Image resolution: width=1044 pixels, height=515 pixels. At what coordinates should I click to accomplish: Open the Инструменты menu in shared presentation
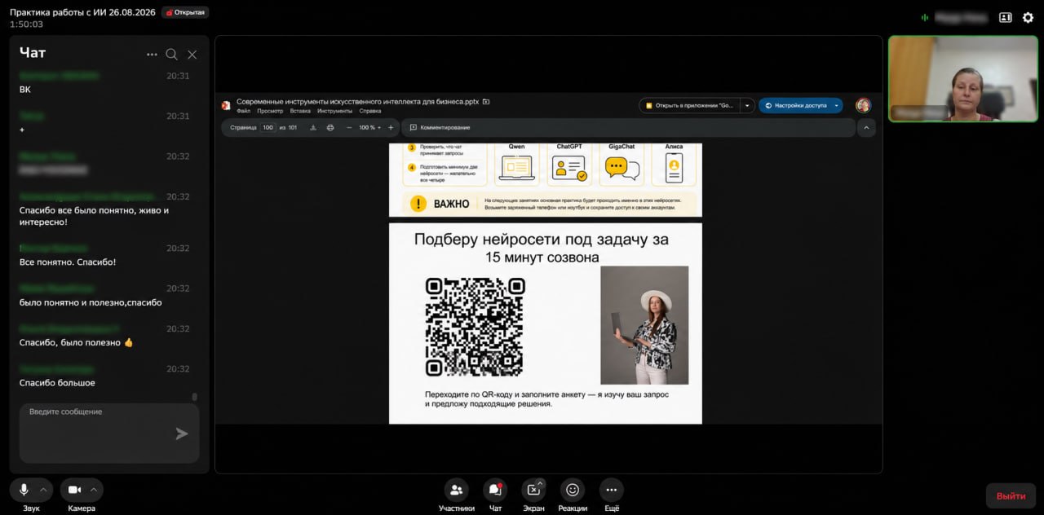[x=335, y=111]
